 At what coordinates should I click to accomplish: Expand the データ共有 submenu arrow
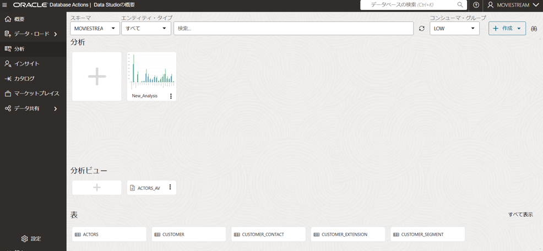pos(56,108)
